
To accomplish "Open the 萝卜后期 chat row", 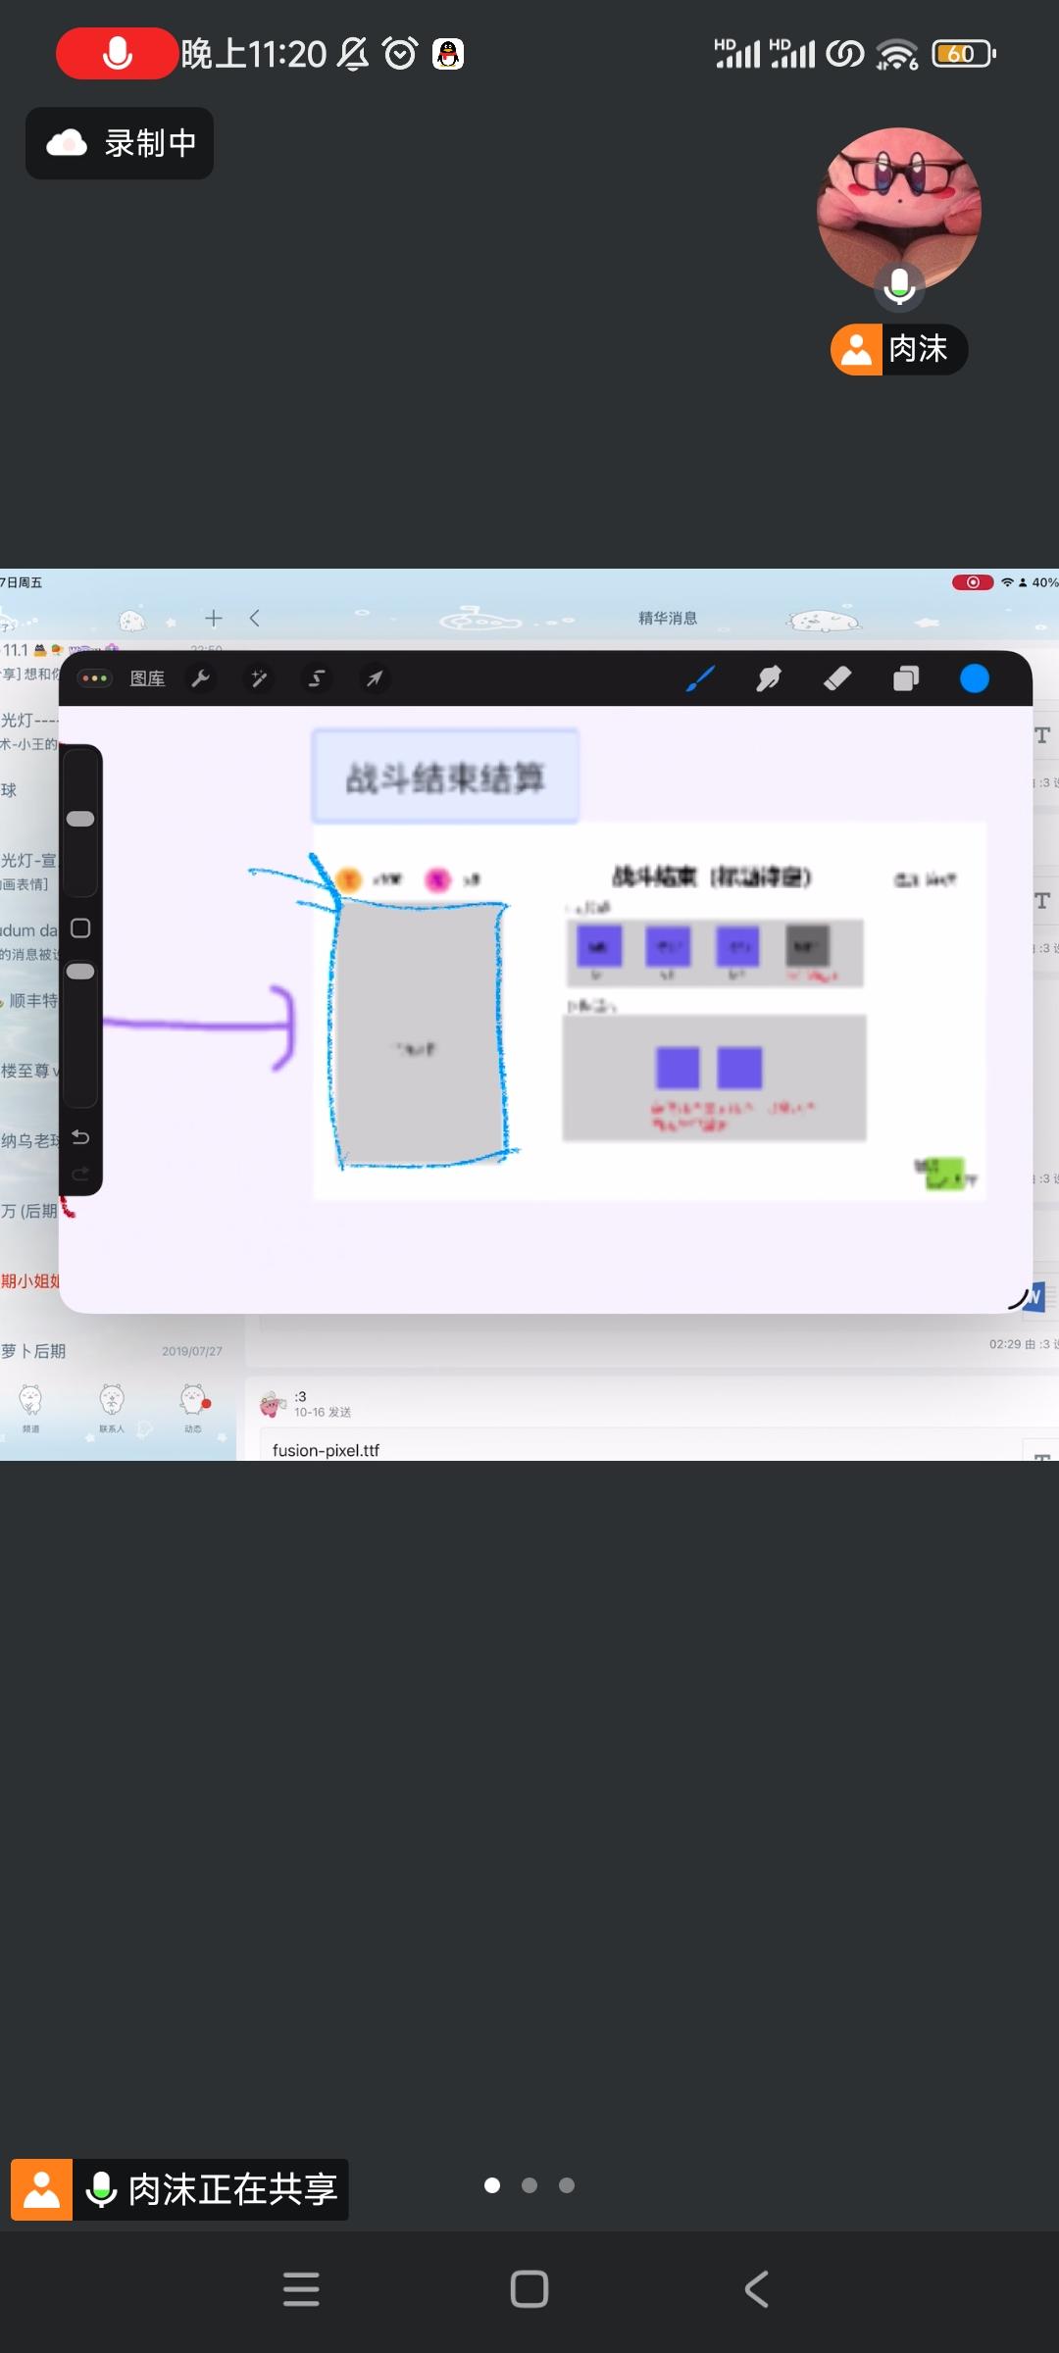I will point(118,1351).
